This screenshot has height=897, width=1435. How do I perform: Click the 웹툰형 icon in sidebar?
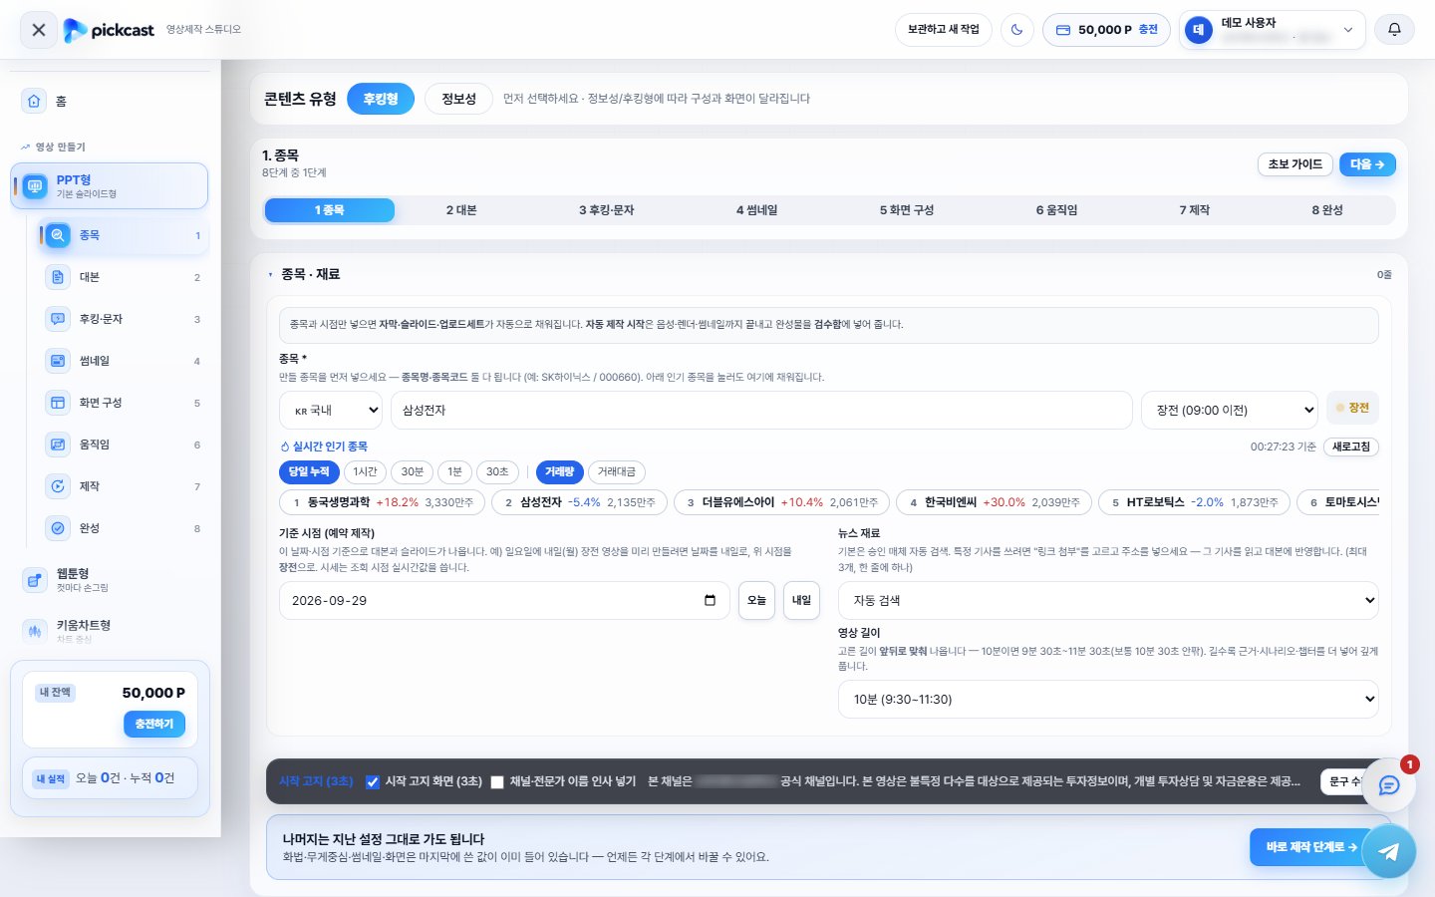[35, 579]
